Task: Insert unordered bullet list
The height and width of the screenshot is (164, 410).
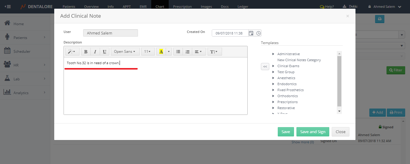Action: point(178,52)
